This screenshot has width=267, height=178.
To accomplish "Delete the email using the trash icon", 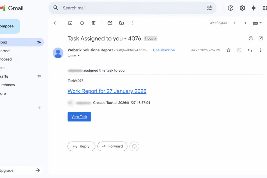I will [x=94, y=23].
